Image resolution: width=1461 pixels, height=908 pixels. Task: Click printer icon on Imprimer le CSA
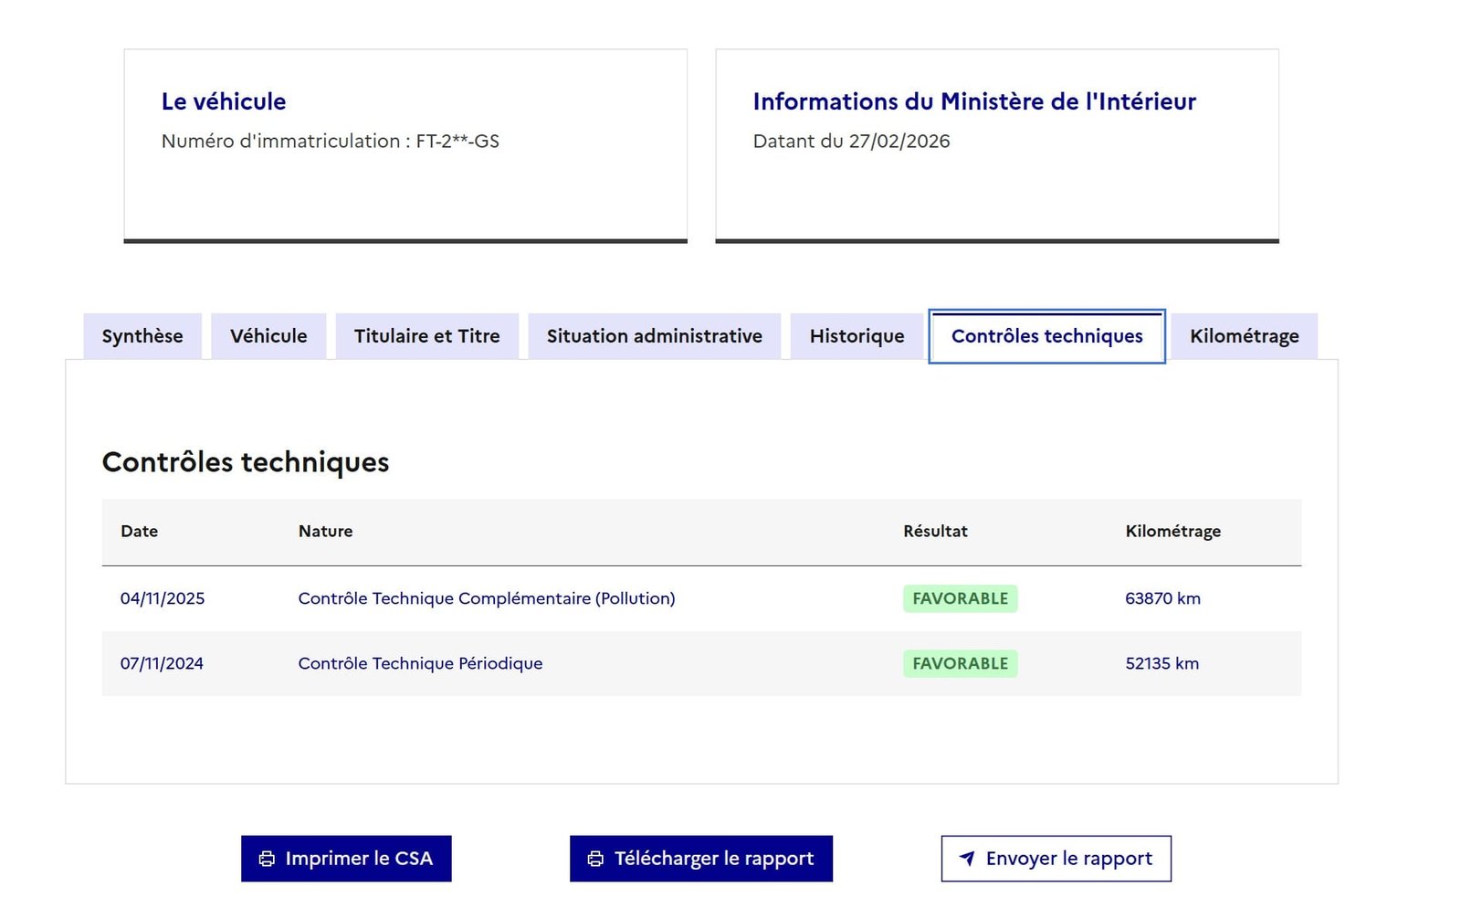click(x=267, y=859)
